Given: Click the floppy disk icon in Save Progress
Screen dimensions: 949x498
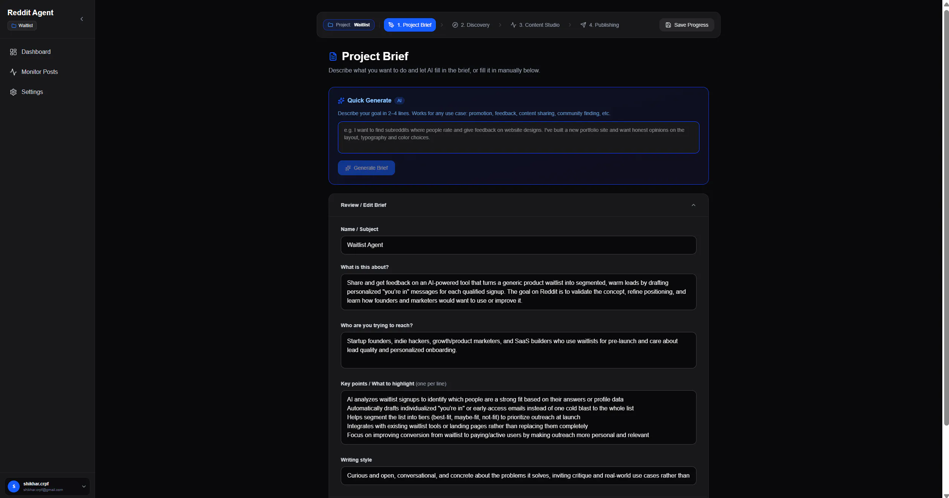Looking at the screenshot, I should (x=668, y=25).
